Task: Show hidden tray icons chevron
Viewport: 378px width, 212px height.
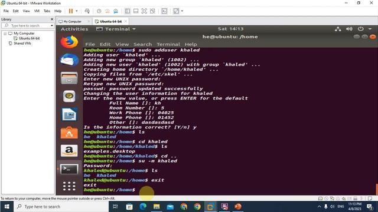Action: pyautogui.click(x=319, y=207)
